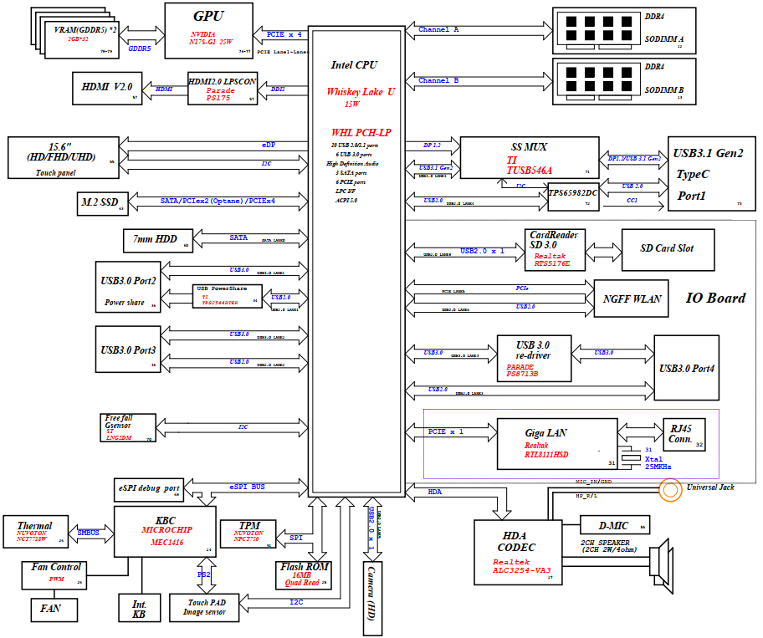Image resolution: width=763 pixels, height=638 pixels.
Task: Click the "eSPI BUS" label
Action: (x=247, y=487)
